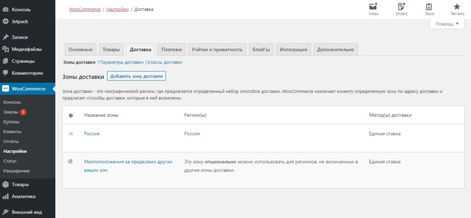The width and height of the screenshot is (471, 218).
Task: Click the Внешний вид brush icon
Action: tap(5, 212)
